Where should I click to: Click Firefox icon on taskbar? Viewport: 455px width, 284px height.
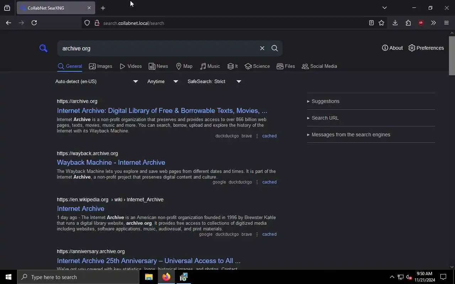click(x=166, y=277)
